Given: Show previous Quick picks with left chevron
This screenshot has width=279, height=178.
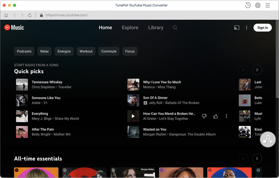Looking at the screenshot, I should pos(243,70).
